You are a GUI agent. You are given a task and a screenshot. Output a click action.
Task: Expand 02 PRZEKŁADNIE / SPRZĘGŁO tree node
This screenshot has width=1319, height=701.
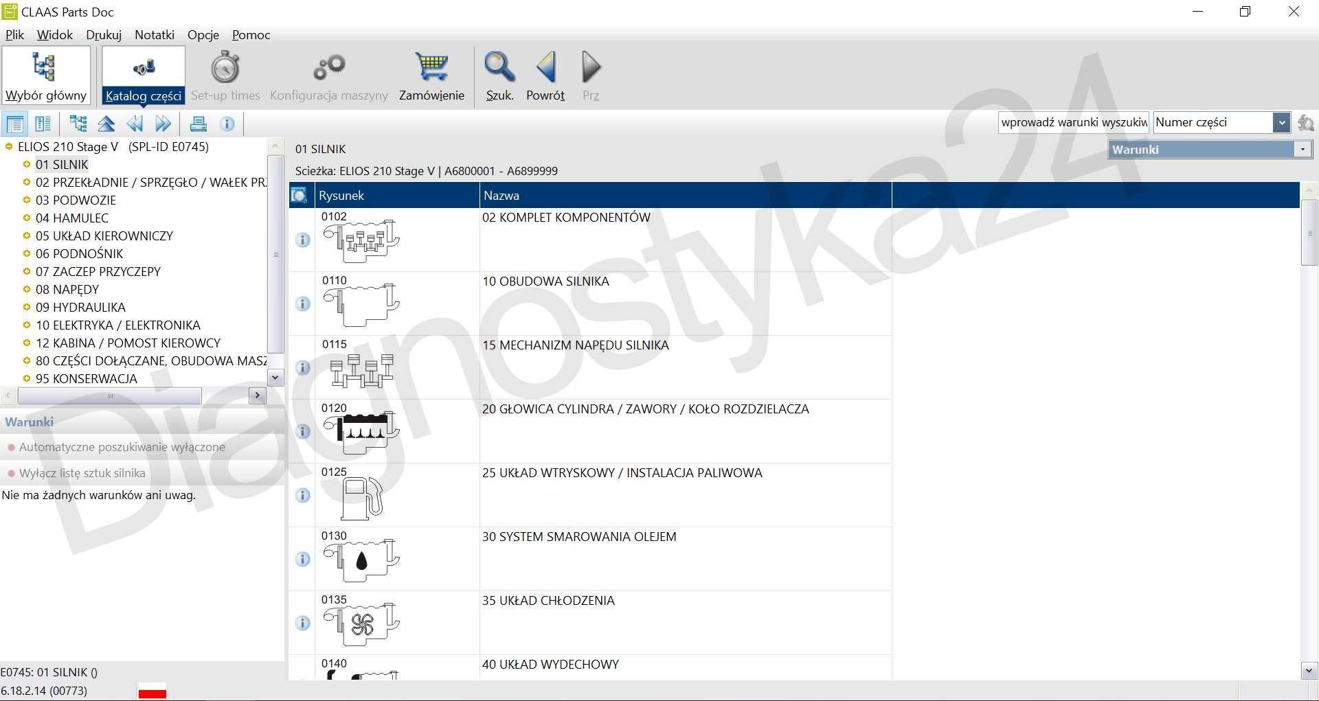(x=27, y=182)
